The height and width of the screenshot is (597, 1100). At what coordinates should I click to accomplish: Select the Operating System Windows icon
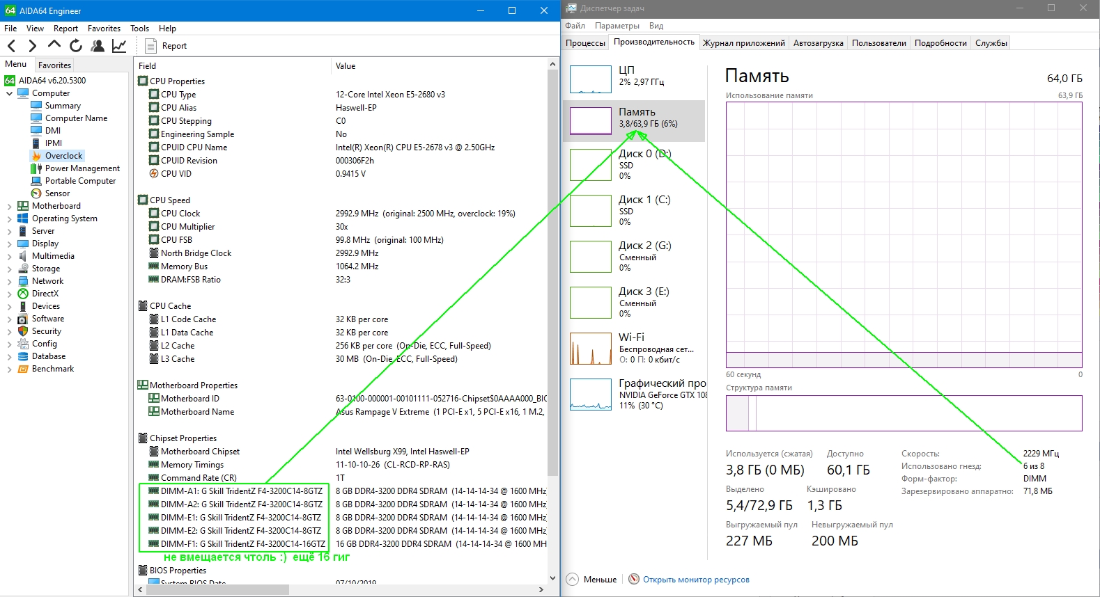coord(23,218)
